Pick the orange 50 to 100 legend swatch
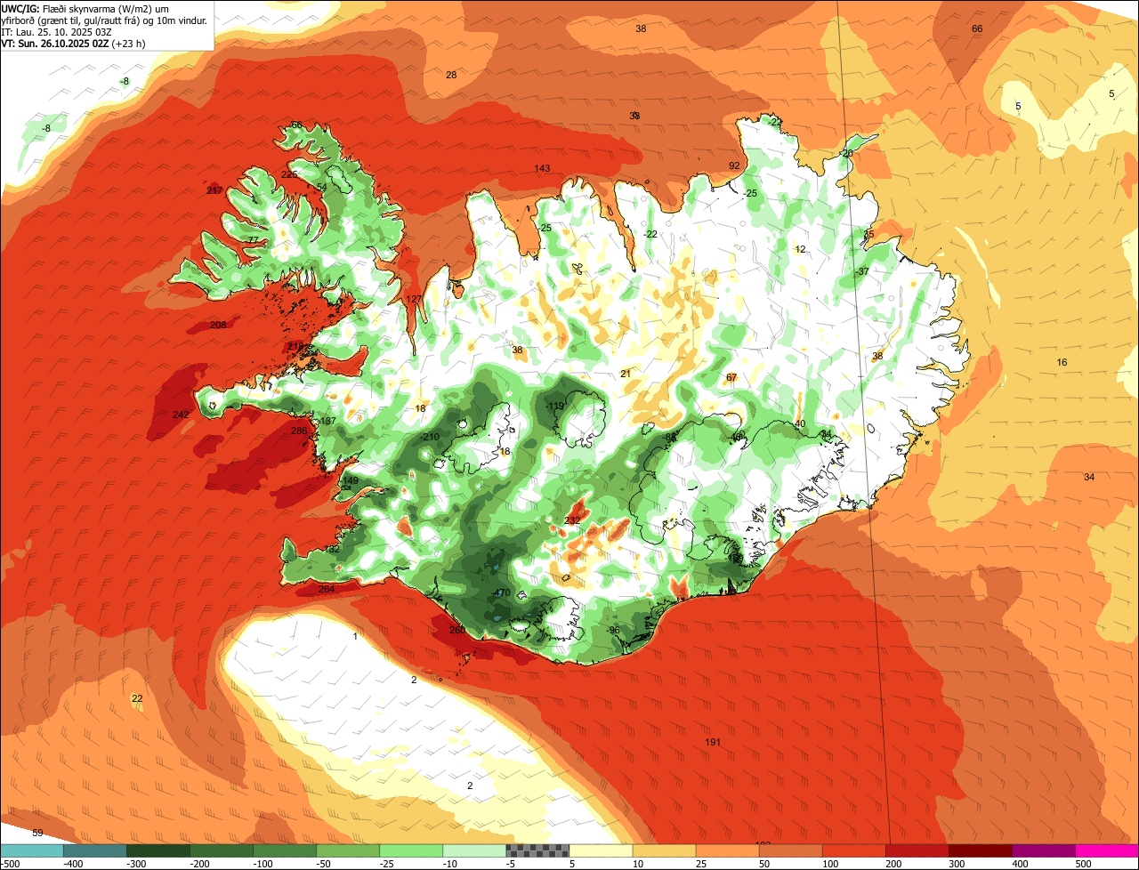 pos(790,850)
